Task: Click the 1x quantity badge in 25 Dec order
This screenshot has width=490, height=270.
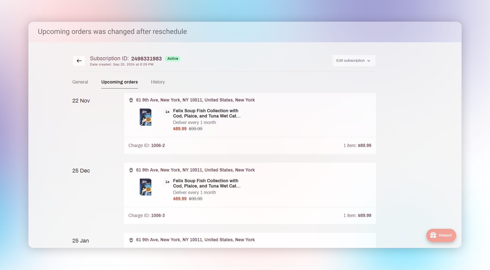Action: 167,182
